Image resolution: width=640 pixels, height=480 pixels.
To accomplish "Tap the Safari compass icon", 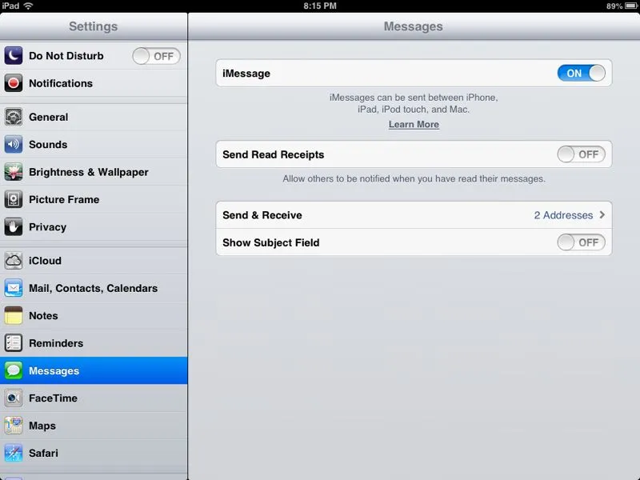I will point(14,454).
